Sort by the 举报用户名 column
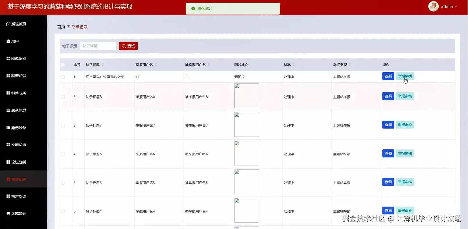The height and width of the screenshot is (229, 468). click(156, 65)
